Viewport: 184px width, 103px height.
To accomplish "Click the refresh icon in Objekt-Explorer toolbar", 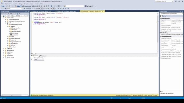I will (17, 14).
